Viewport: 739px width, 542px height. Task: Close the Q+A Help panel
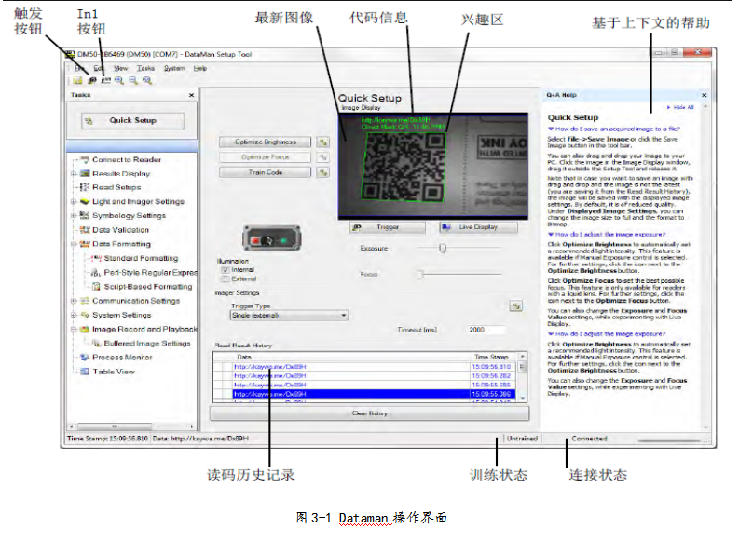705,95
